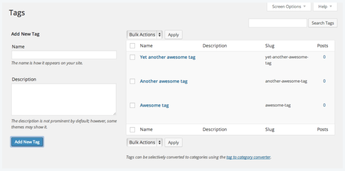Click the Add New Tag button
345x171 pixels.
[27, 142]
